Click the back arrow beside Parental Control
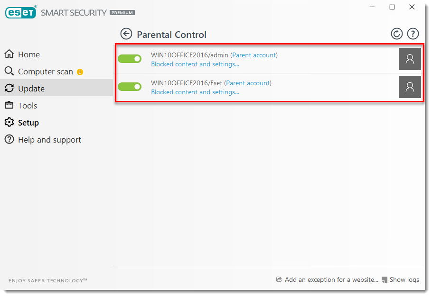The width and height of the screenshot is (432, 297). coord(126,34)
